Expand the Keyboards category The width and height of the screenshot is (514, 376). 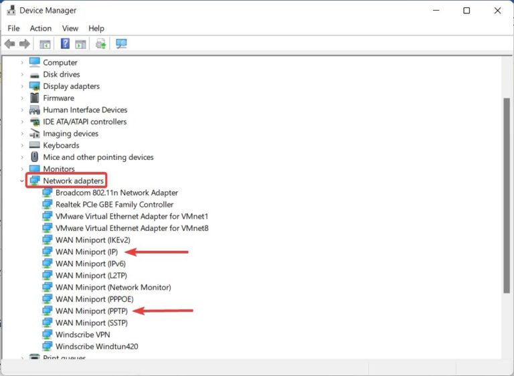22,145
